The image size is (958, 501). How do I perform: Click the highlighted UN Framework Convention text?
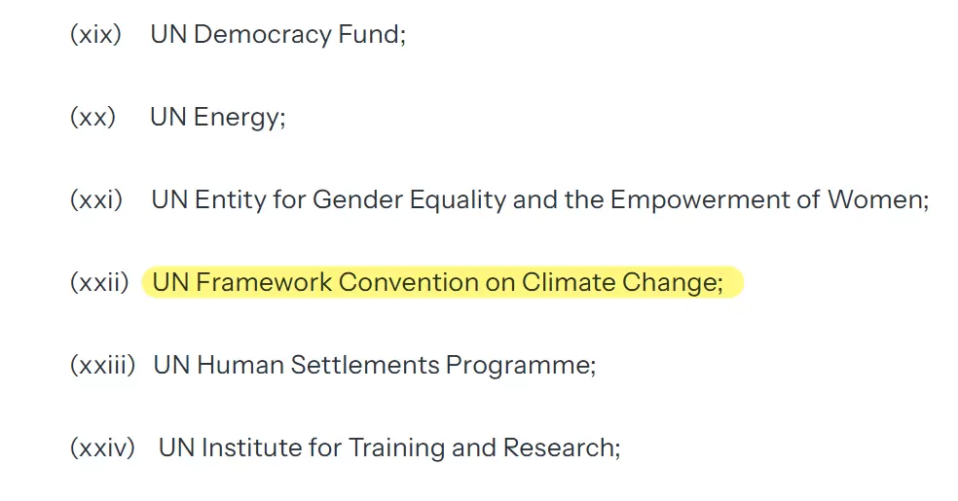[x=438, y=283]
